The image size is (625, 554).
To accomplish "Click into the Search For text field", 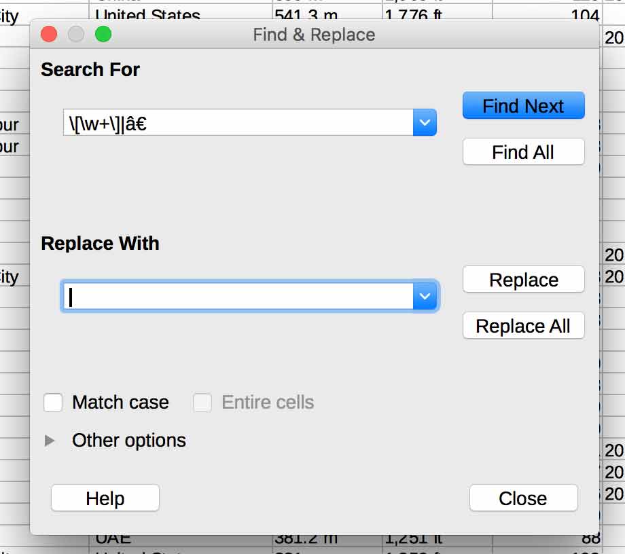I will click(238, 122).
